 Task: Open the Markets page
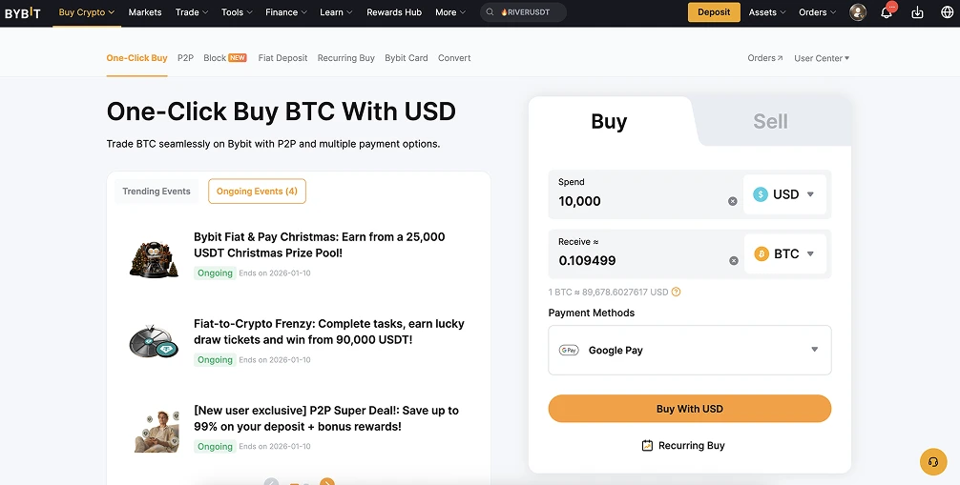click(x=145, y=12)
